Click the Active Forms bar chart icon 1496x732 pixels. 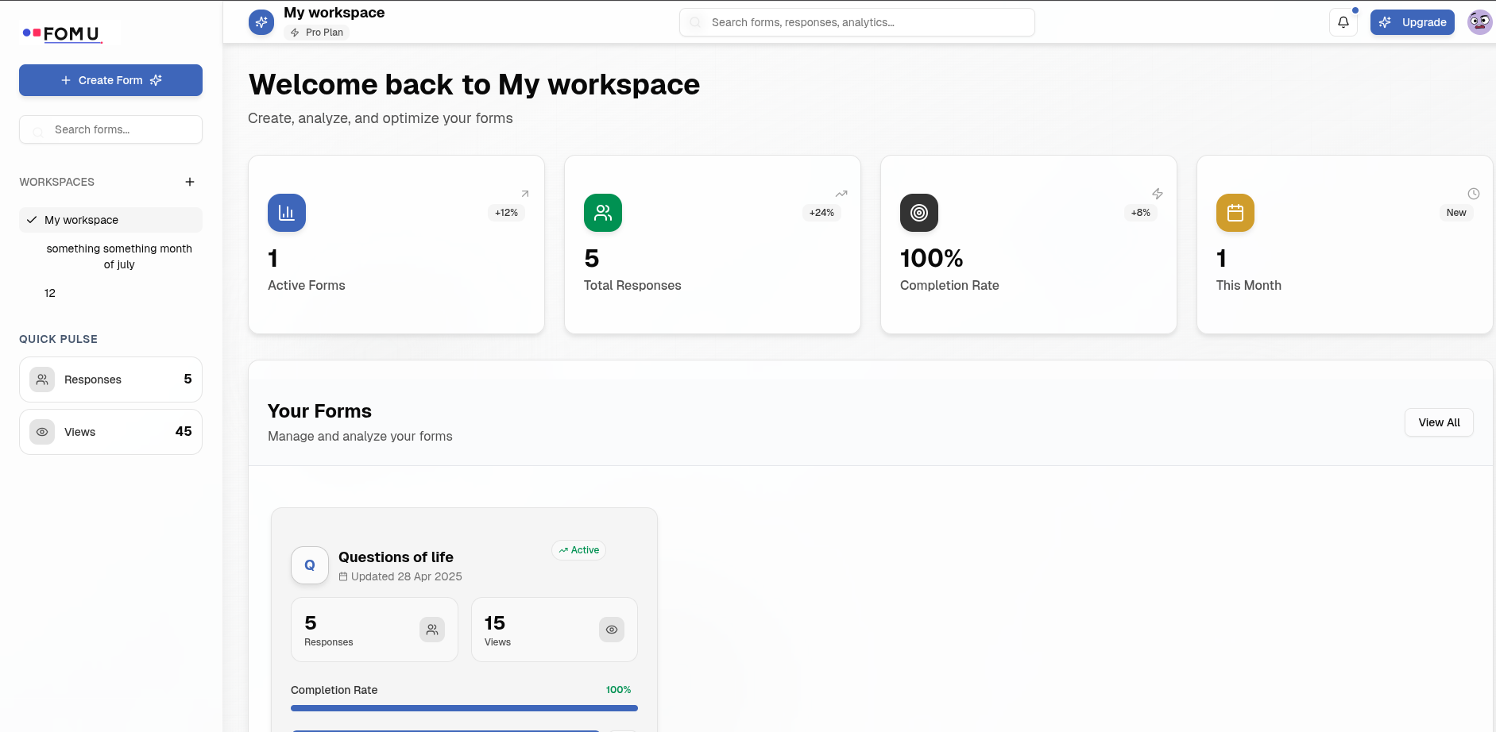(287, 213)
